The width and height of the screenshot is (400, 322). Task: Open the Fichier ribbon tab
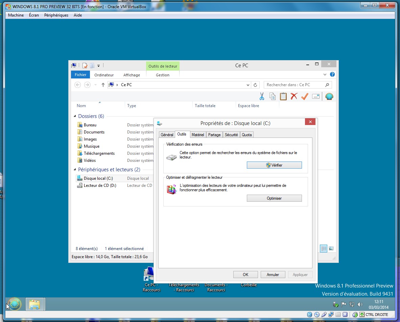[80, 75]
